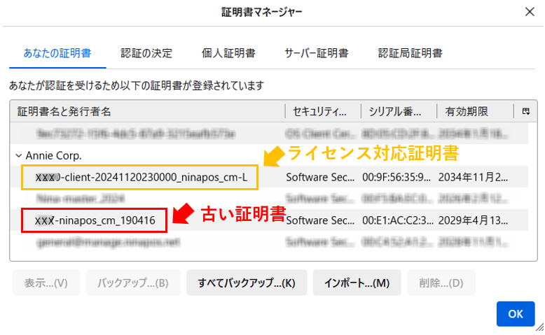
Task: Sort by the 有効期限 column header
Action: click(x=473, y=112)
